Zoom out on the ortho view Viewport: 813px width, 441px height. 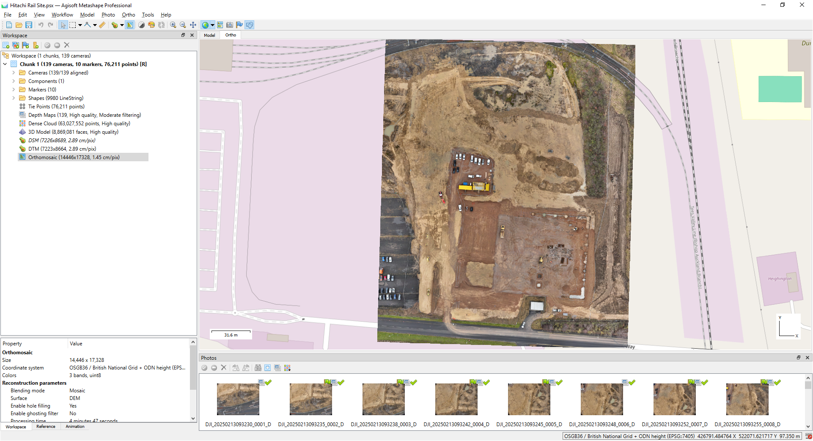(183, 25)
